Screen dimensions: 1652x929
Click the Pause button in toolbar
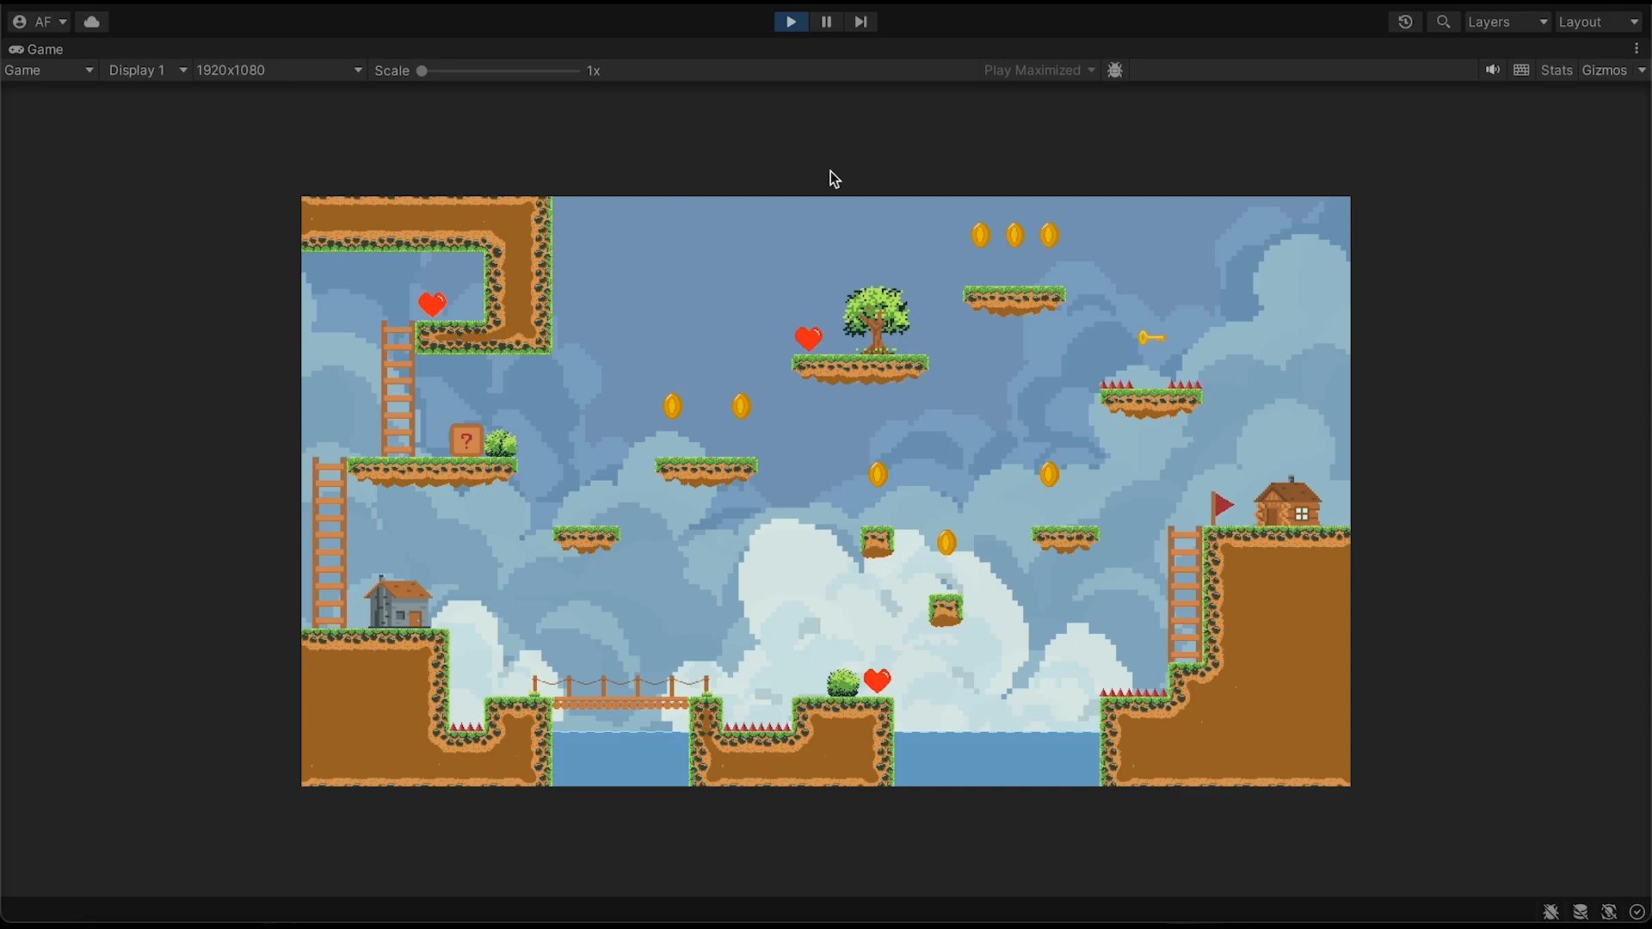click(x=826, y=22)
